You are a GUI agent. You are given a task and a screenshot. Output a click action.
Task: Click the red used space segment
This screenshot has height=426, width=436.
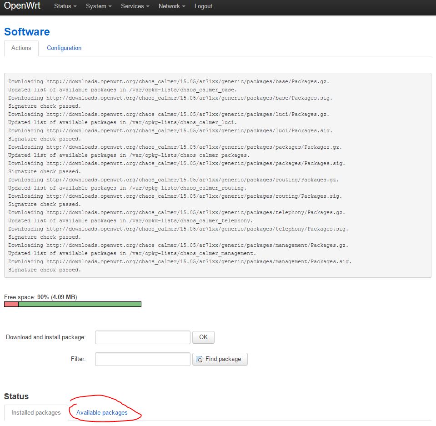pyautogui.click(x=11, y=304)
